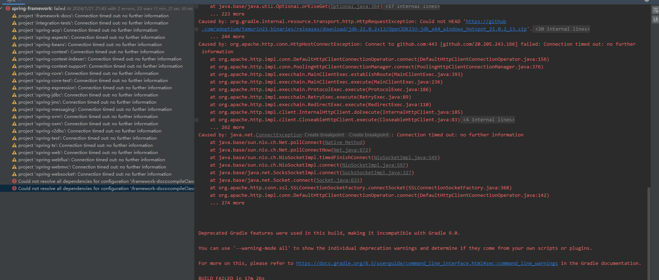Open the ConnectException class link

click(279, 135)
